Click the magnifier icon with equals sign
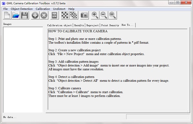 (x=113, y=15)
